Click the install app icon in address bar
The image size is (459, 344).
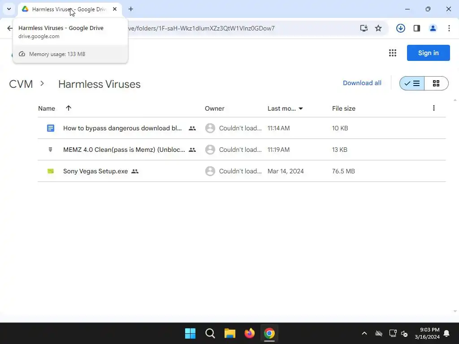(x=364, y=28)
